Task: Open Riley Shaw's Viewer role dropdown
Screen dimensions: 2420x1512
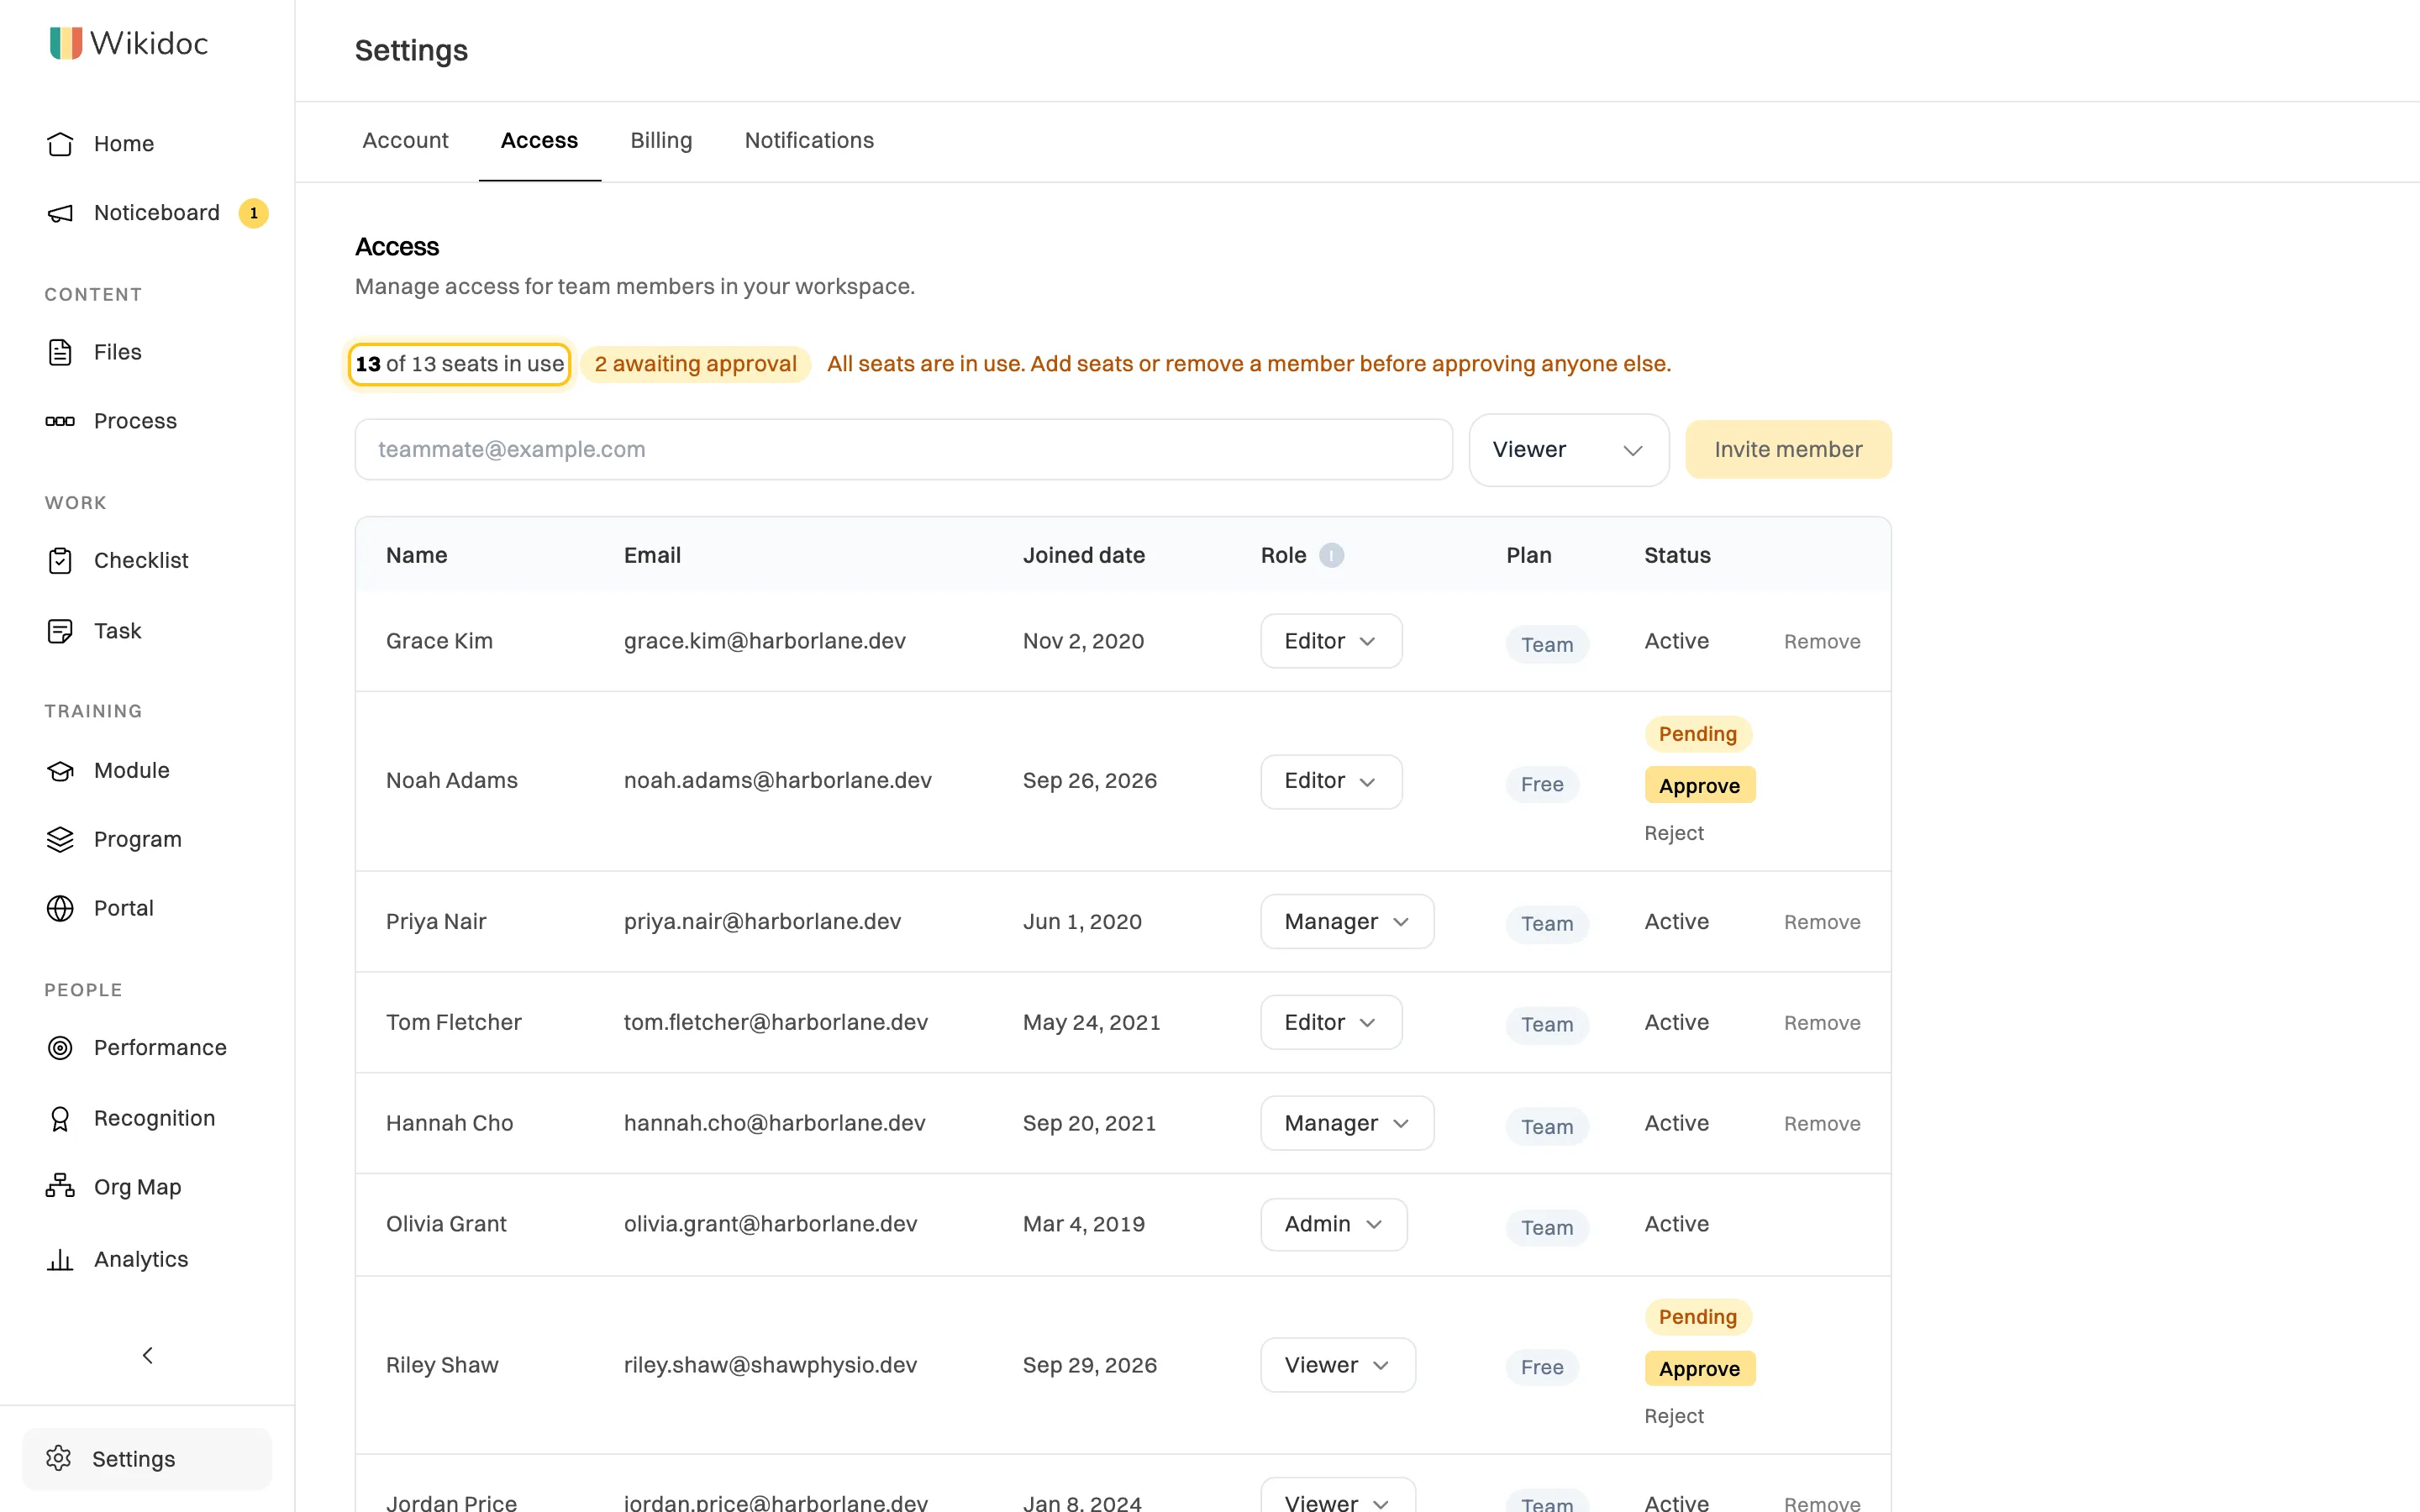Action: click(1337, 1365)
